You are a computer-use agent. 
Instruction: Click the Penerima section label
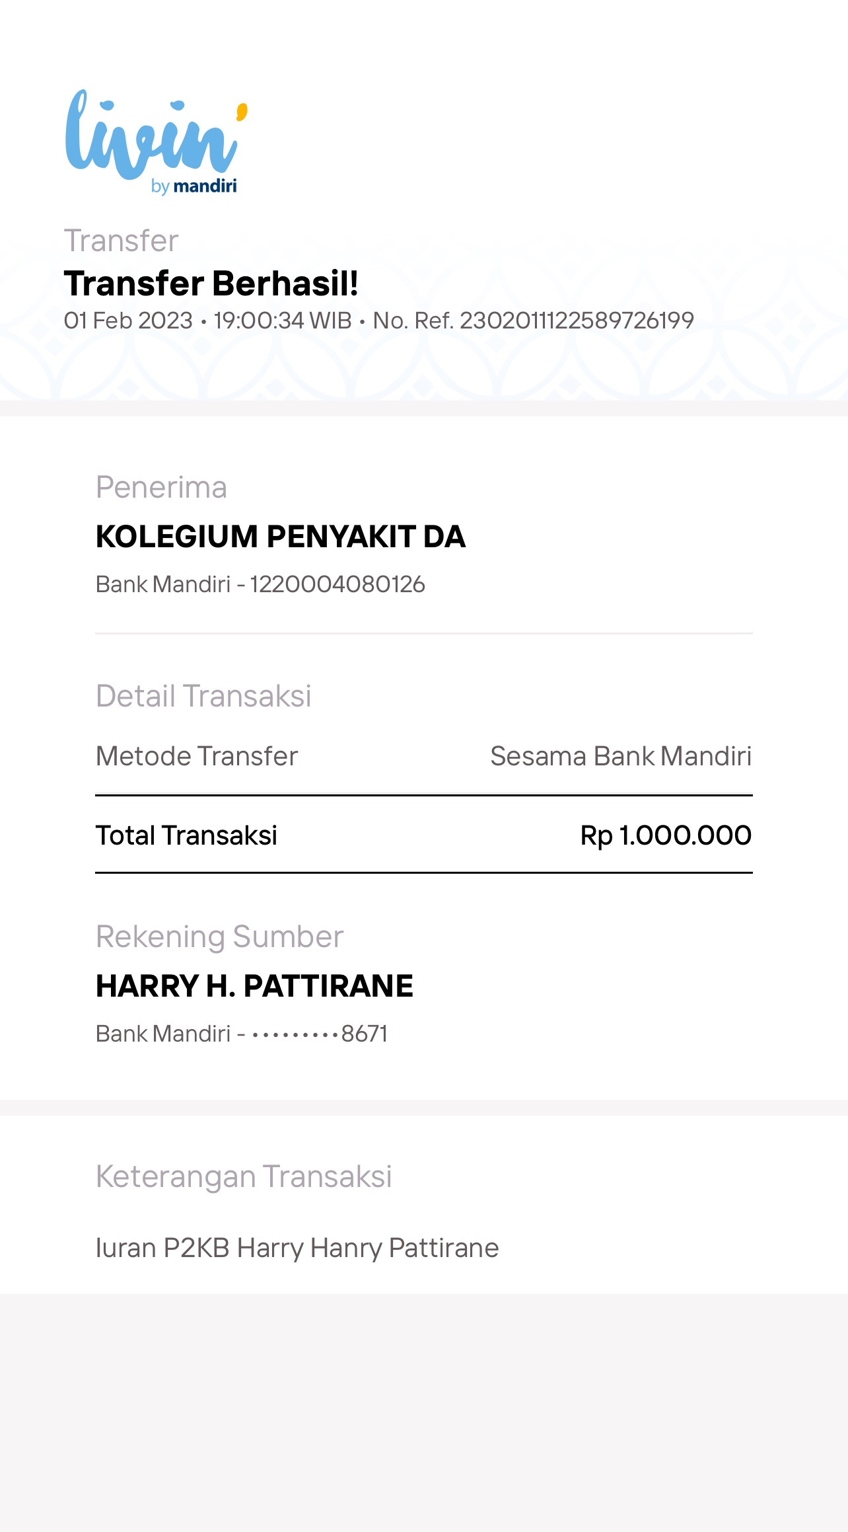click(x=161, y=488)
